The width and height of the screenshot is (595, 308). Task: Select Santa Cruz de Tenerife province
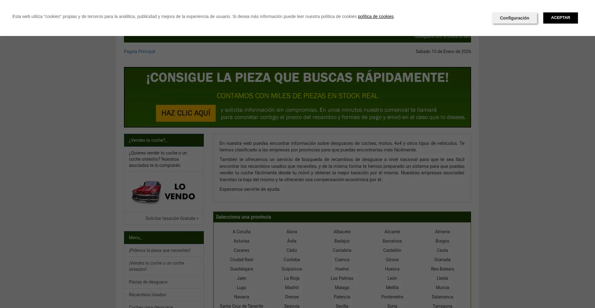[241, 306]
